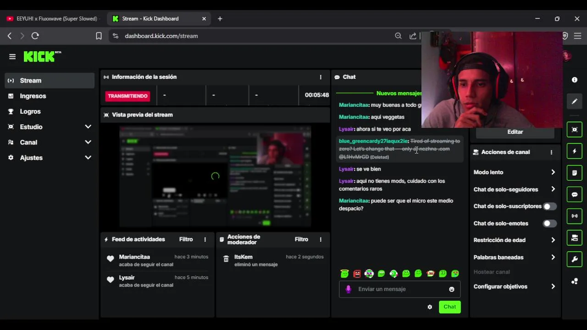Viewport: 587px width, 330px height.
Task: Click the Kick logo
Action: click(42, 56)
